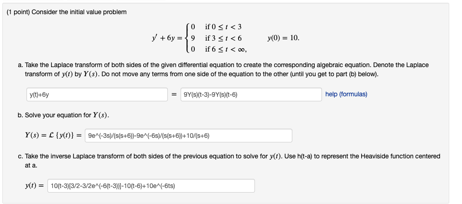The image size is (462, 204).
Task: Click the "Y(s) = L{y(t)} =" label
Action: [53, 136]
